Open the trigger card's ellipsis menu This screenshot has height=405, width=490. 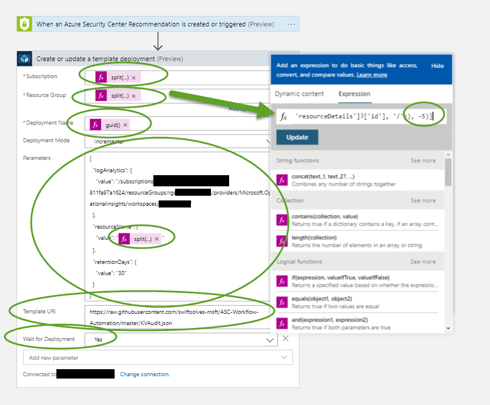pyautogui.click(x=291, y=24)
